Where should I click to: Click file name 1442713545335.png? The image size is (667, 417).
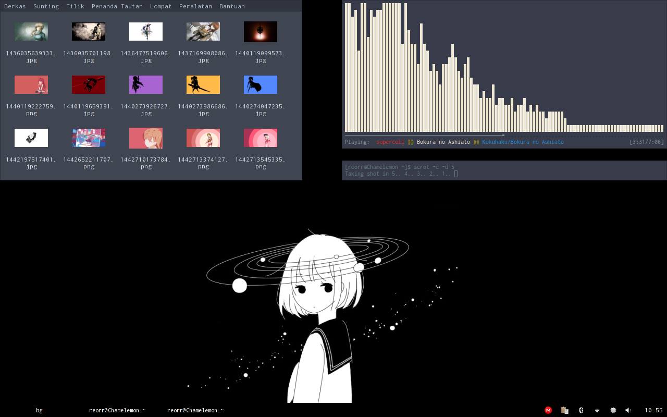coord(261,163)
